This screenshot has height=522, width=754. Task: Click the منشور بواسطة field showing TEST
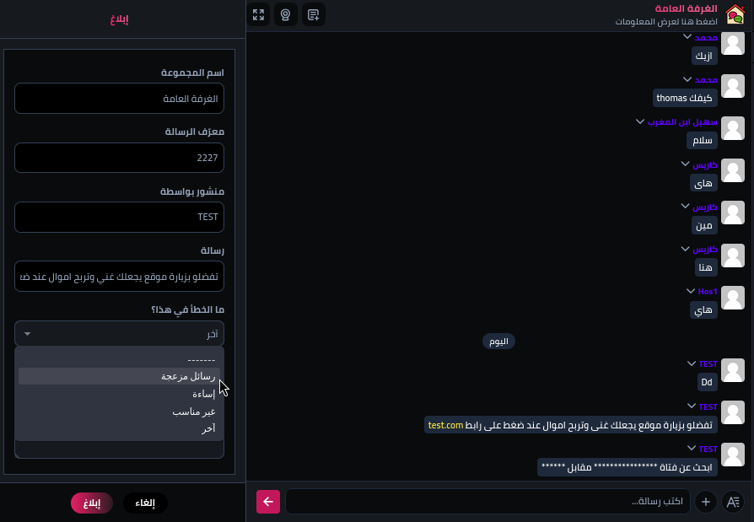[119, 217]
